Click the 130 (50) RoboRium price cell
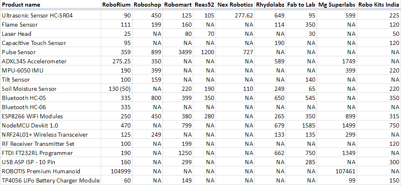The height and width of the screenshot is (185, 401). click(117, 89)
